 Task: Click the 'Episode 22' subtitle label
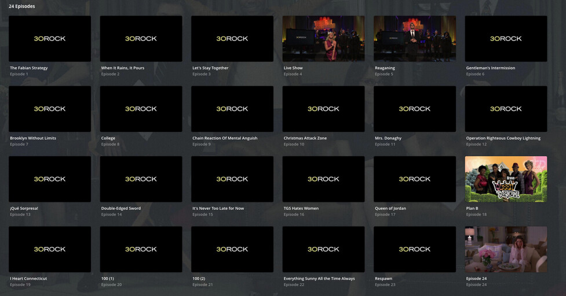[294, 285]
